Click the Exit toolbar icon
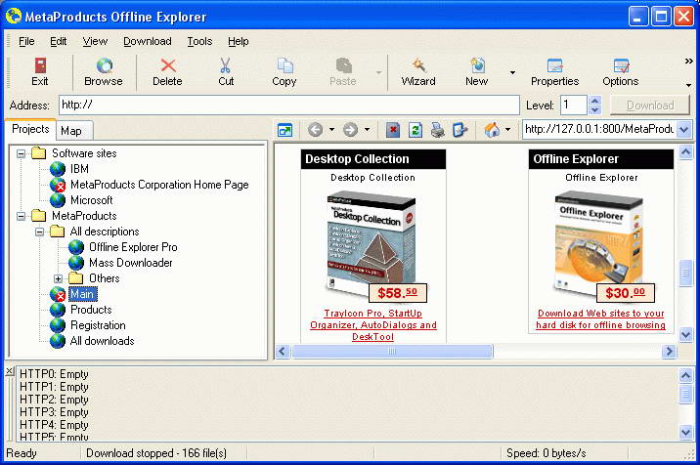Screen dimensions: 700x465 click(x=40, y=72)
